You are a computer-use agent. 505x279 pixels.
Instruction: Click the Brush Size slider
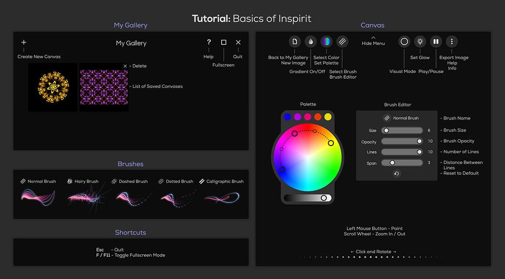pyautogui.click(x=402, y=130)
